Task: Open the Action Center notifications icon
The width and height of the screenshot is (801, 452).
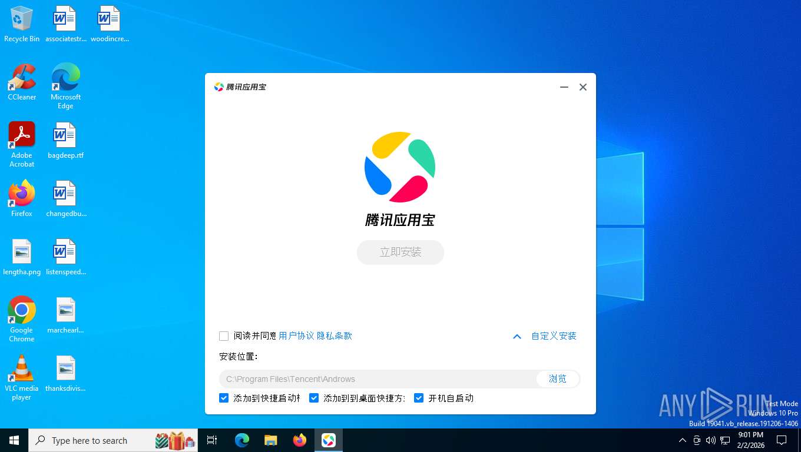Action: point(782,440)
